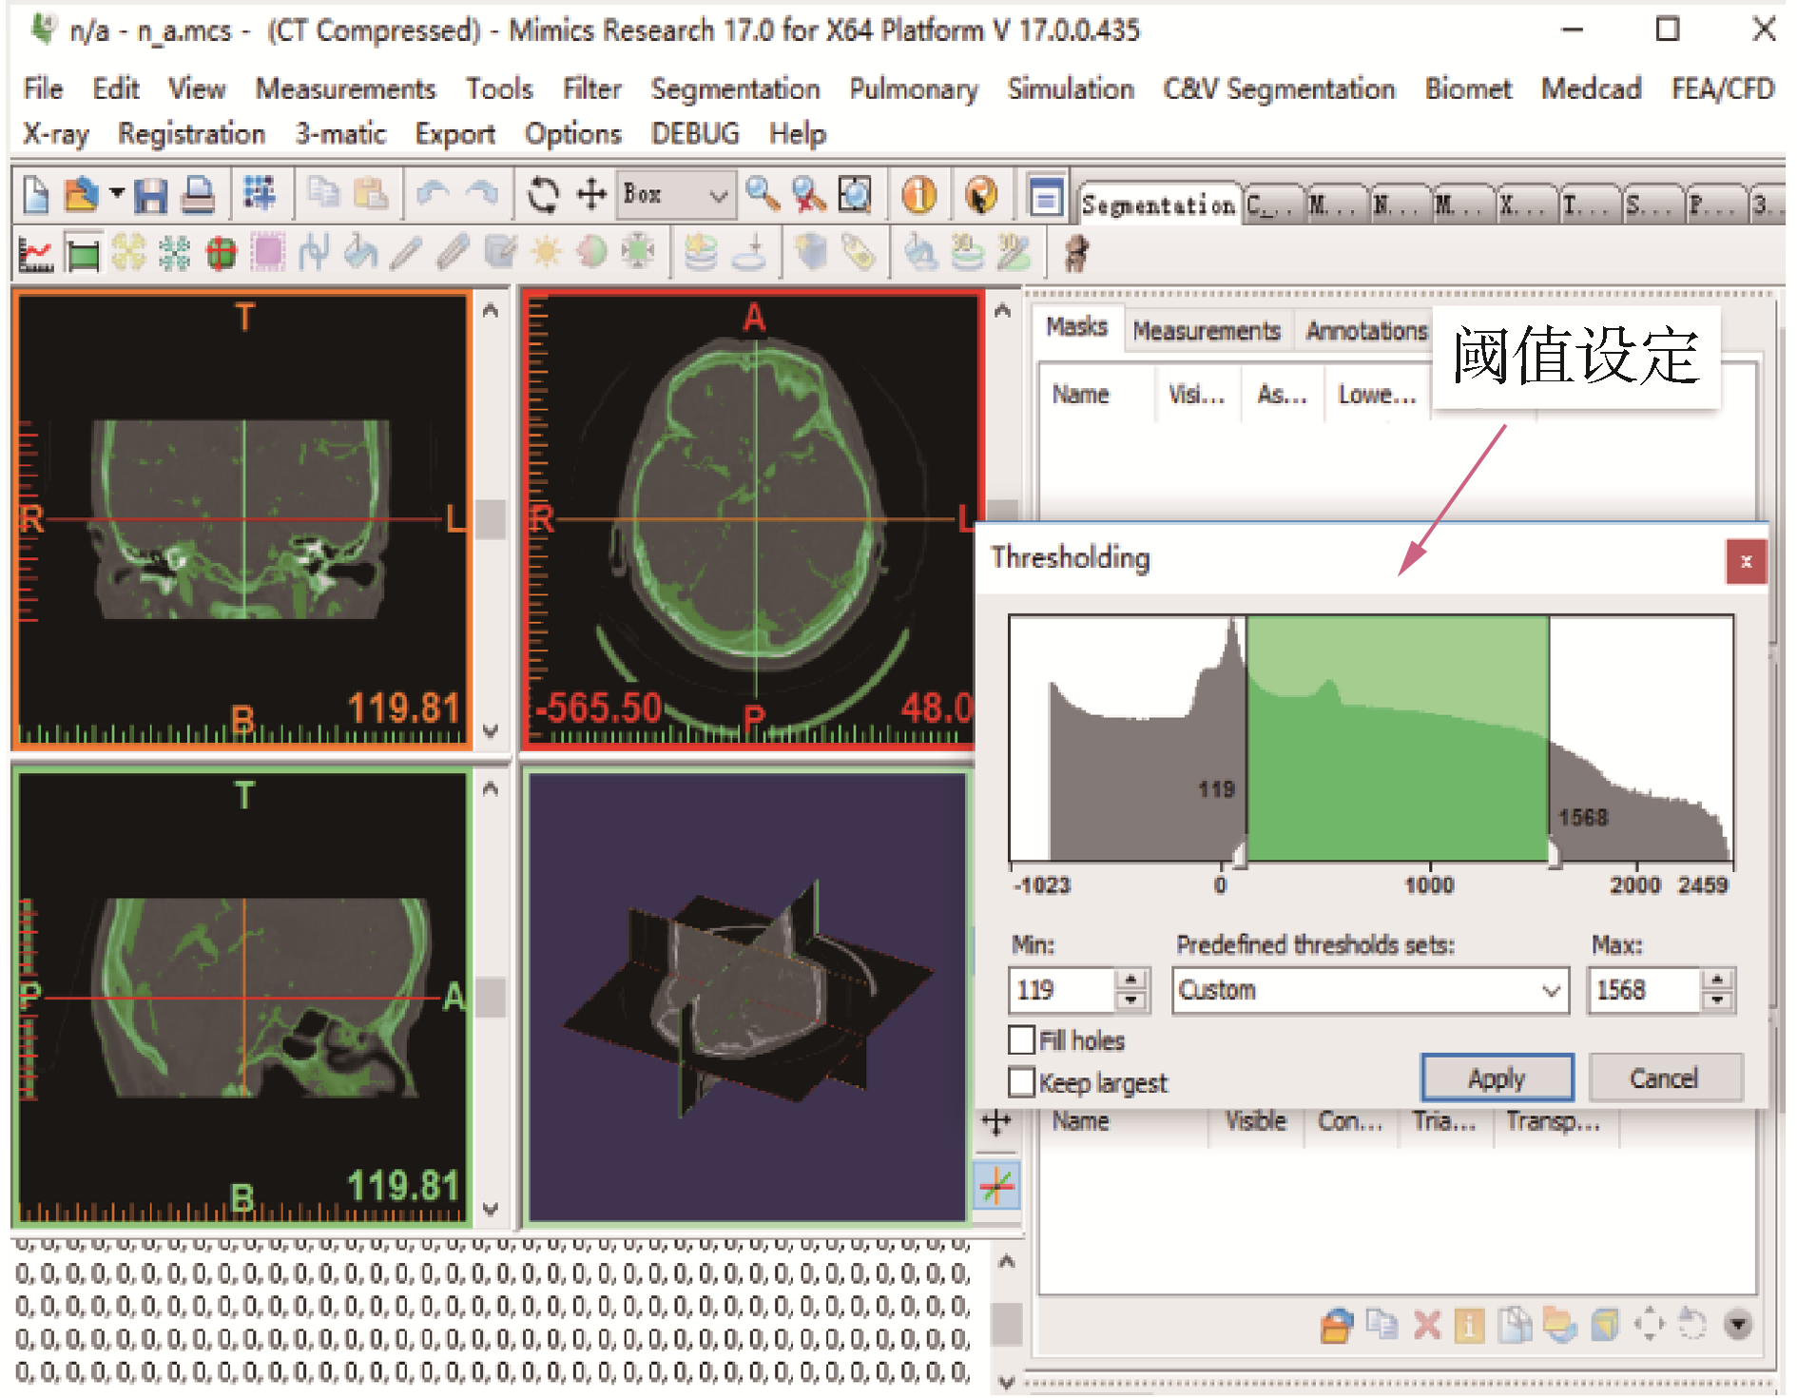Image resolution: width=1797 pixels, height=1398 pixels.
Task: Open the dropdown arrow beside the open-project icon
Action: coord(117,194)
